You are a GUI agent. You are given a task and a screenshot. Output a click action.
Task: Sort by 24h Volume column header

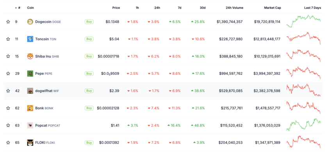point(235,8)
